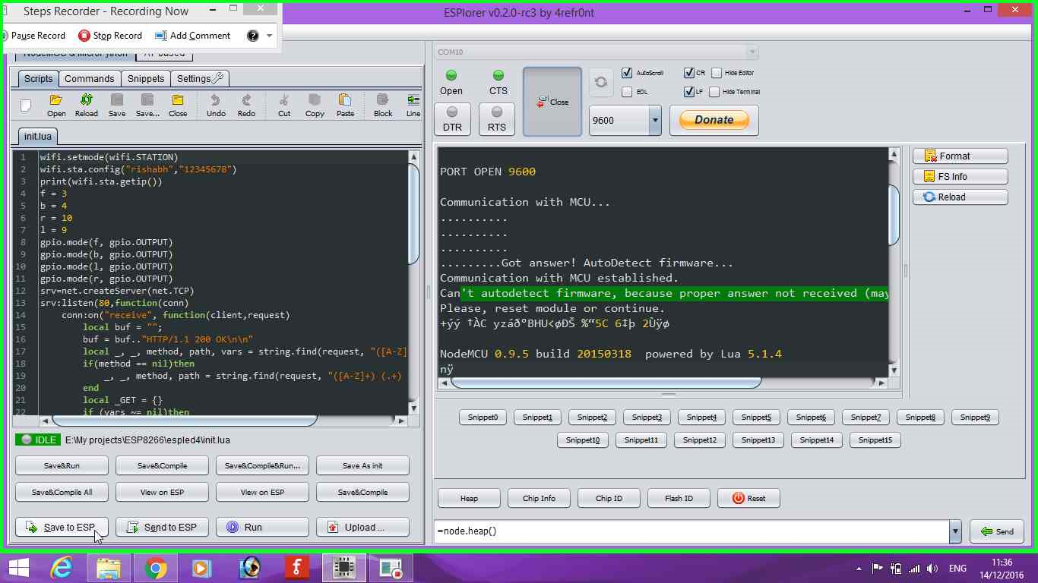Screen dimensions: 1038x583
Task: Enable the Hide Editor checkbox
Action: pos(717,73)
